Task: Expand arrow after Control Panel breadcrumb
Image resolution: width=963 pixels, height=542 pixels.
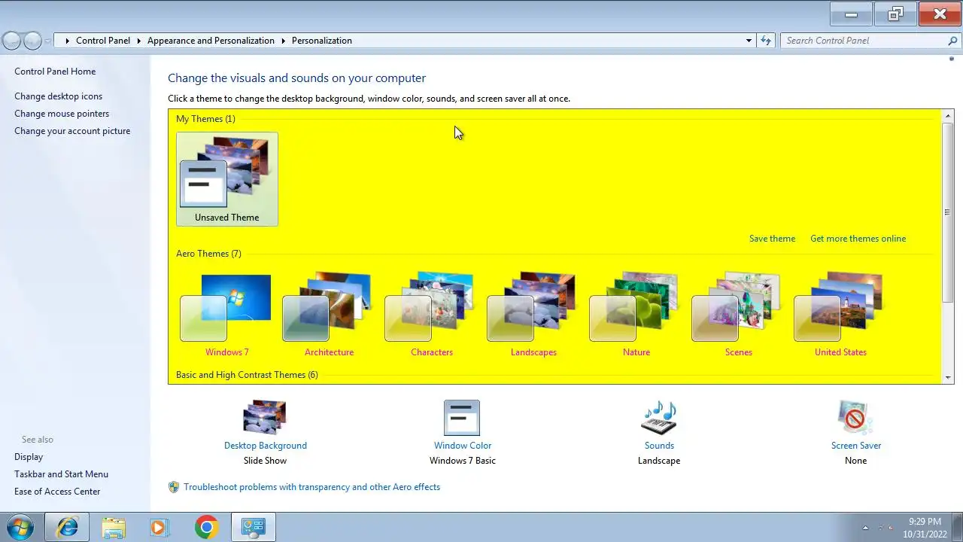Action: coord(139,41)
